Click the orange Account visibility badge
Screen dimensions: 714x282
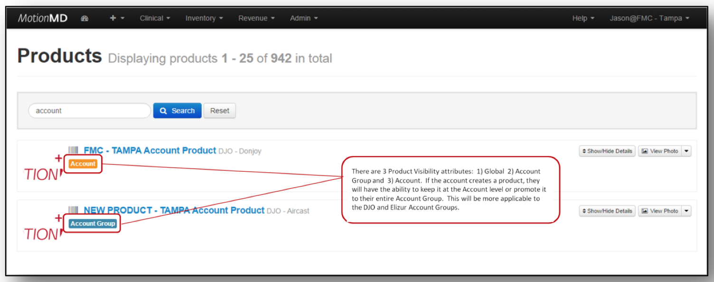[x=83, y=164]
